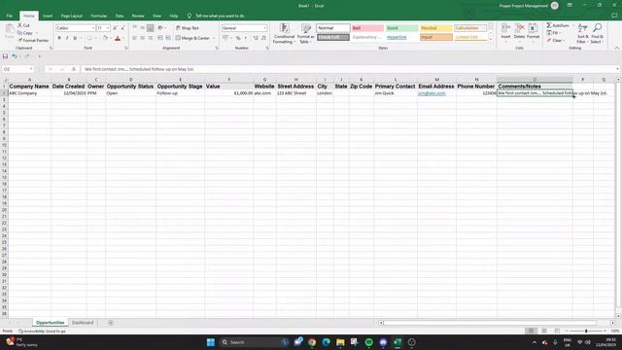The image size is (622, 350).
Task: Open the font size 11 dropdown
Action: click(108, 28)
